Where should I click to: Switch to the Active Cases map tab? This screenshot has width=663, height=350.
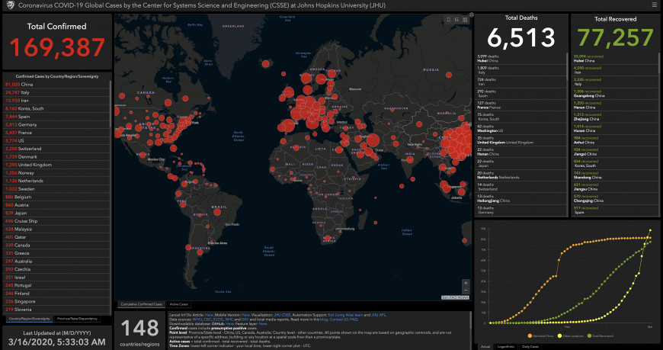[x=179, y=304]
